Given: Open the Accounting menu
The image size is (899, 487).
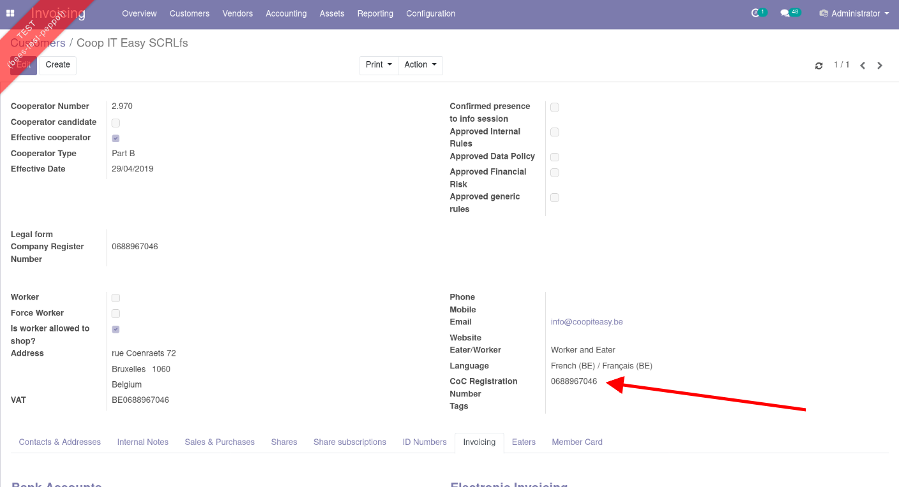Looking at the screenshot, I should point(286,13).
